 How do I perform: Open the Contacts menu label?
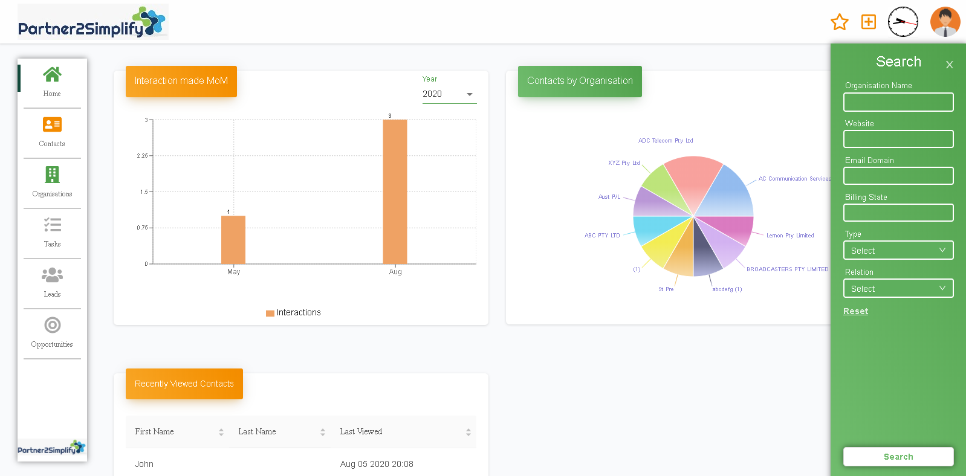52,144
